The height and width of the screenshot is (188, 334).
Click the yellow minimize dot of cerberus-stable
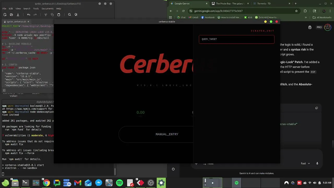click(265, 22)
